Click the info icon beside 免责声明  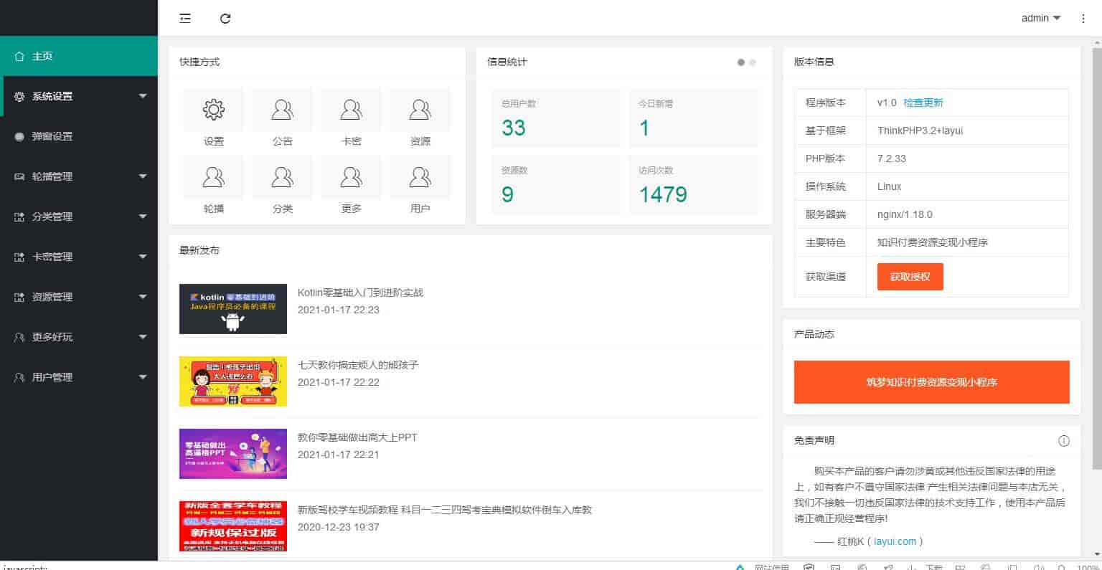[1064, 441]
